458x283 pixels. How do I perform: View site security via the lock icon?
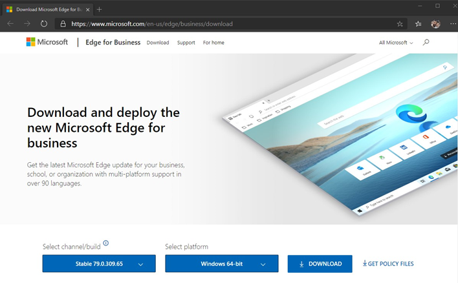63,24
